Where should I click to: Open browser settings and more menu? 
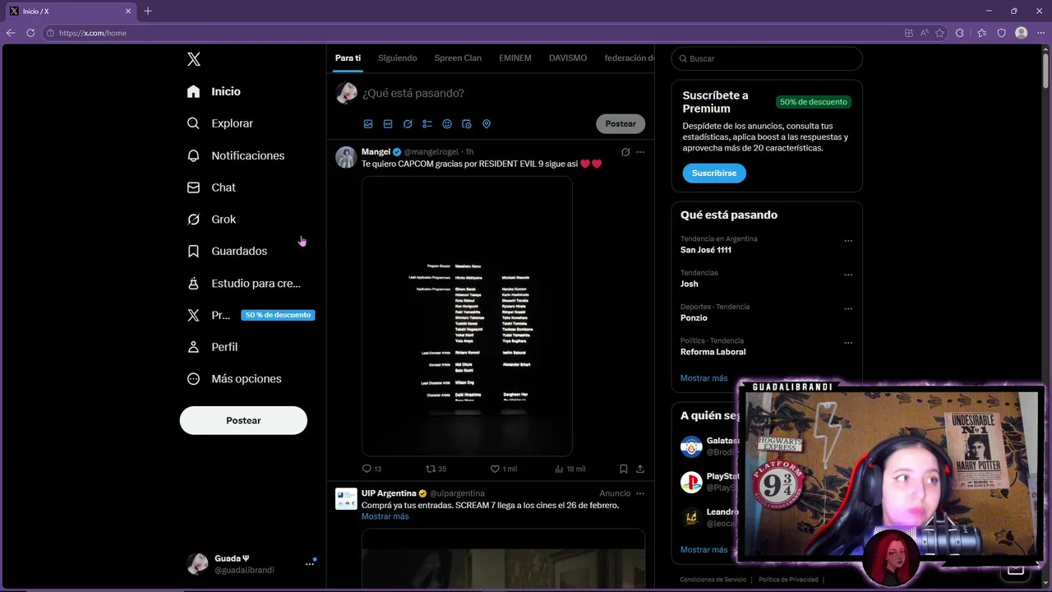1040,33
